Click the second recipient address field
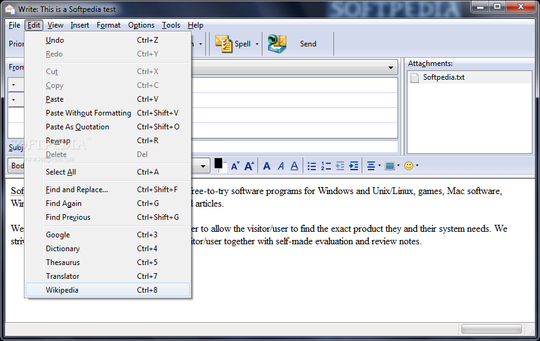The image size is (540, 341). [x=294, y=100]
